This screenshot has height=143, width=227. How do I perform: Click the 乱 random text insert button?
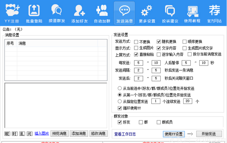click(x=22, y=134)
